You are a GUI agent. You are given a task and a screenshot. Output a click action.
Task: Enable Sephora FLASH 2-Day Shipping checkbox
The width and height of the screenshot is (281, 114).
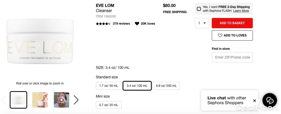pyautogui.click(x=199, y=9)
